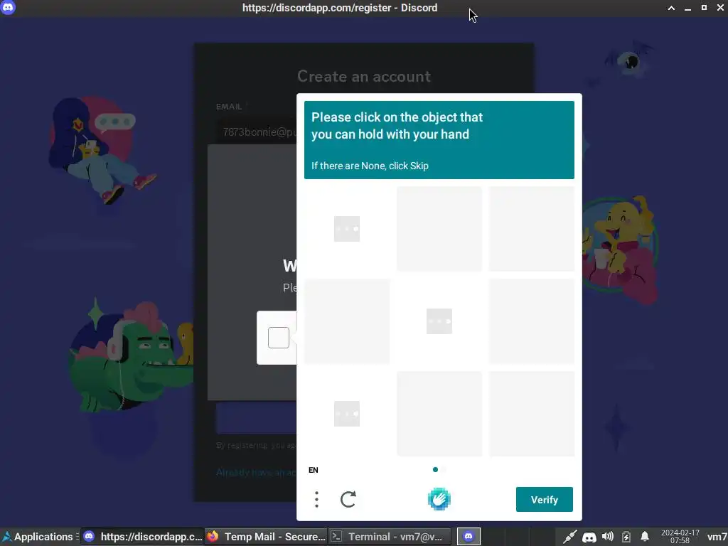Switch to Temp Mail Firefox taskbar window
This screenshot has width=728, height=546.
pyautogui.click(x=266, y=537)
